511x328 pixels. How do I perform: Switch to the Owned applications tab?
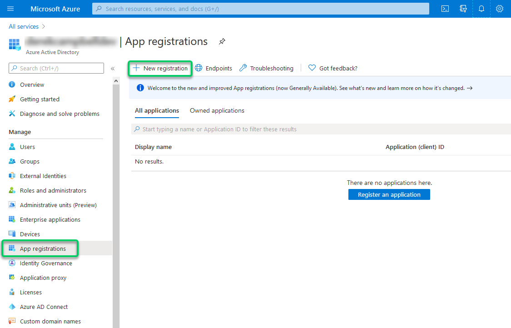217,110
